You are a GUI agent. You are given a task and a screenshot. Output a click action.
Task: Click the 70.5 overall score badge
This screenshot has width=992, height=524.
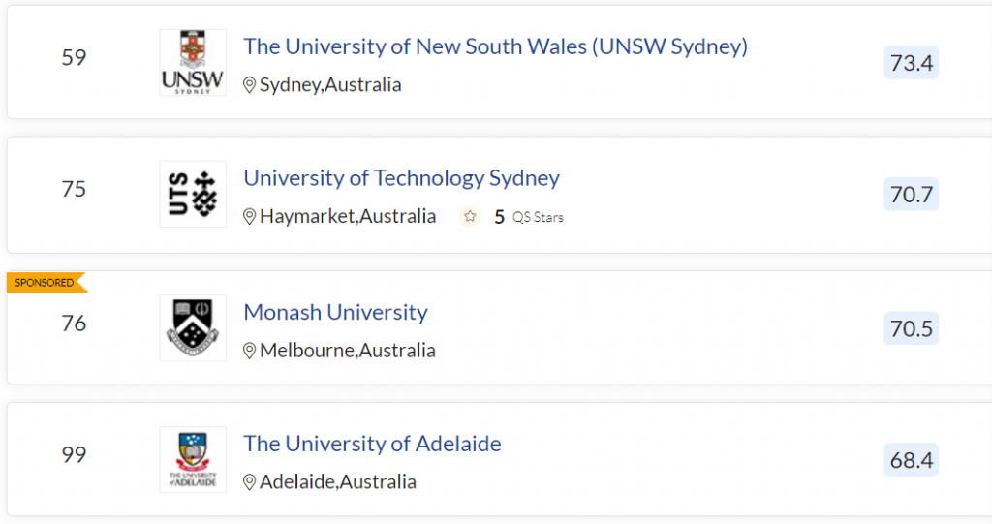[912, 328]
